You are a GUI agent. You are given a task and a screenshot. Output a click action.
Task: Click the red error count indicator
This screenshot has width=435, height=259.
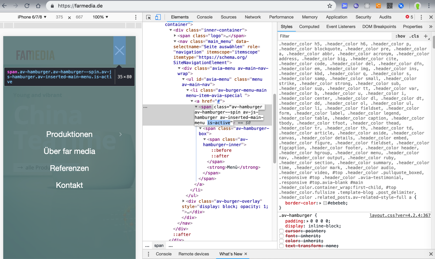point(410,17)
